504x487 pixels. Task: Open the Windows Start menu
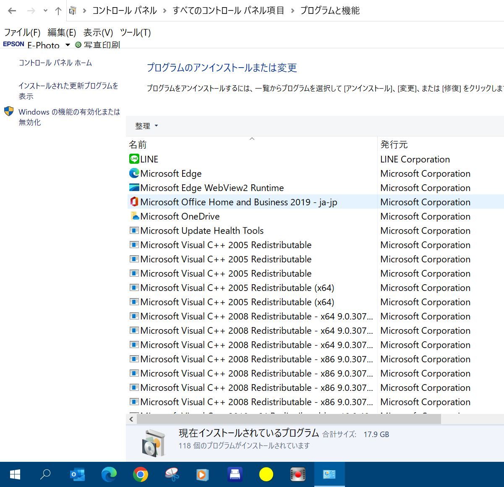pyautogui.click(x=15, y=474)
